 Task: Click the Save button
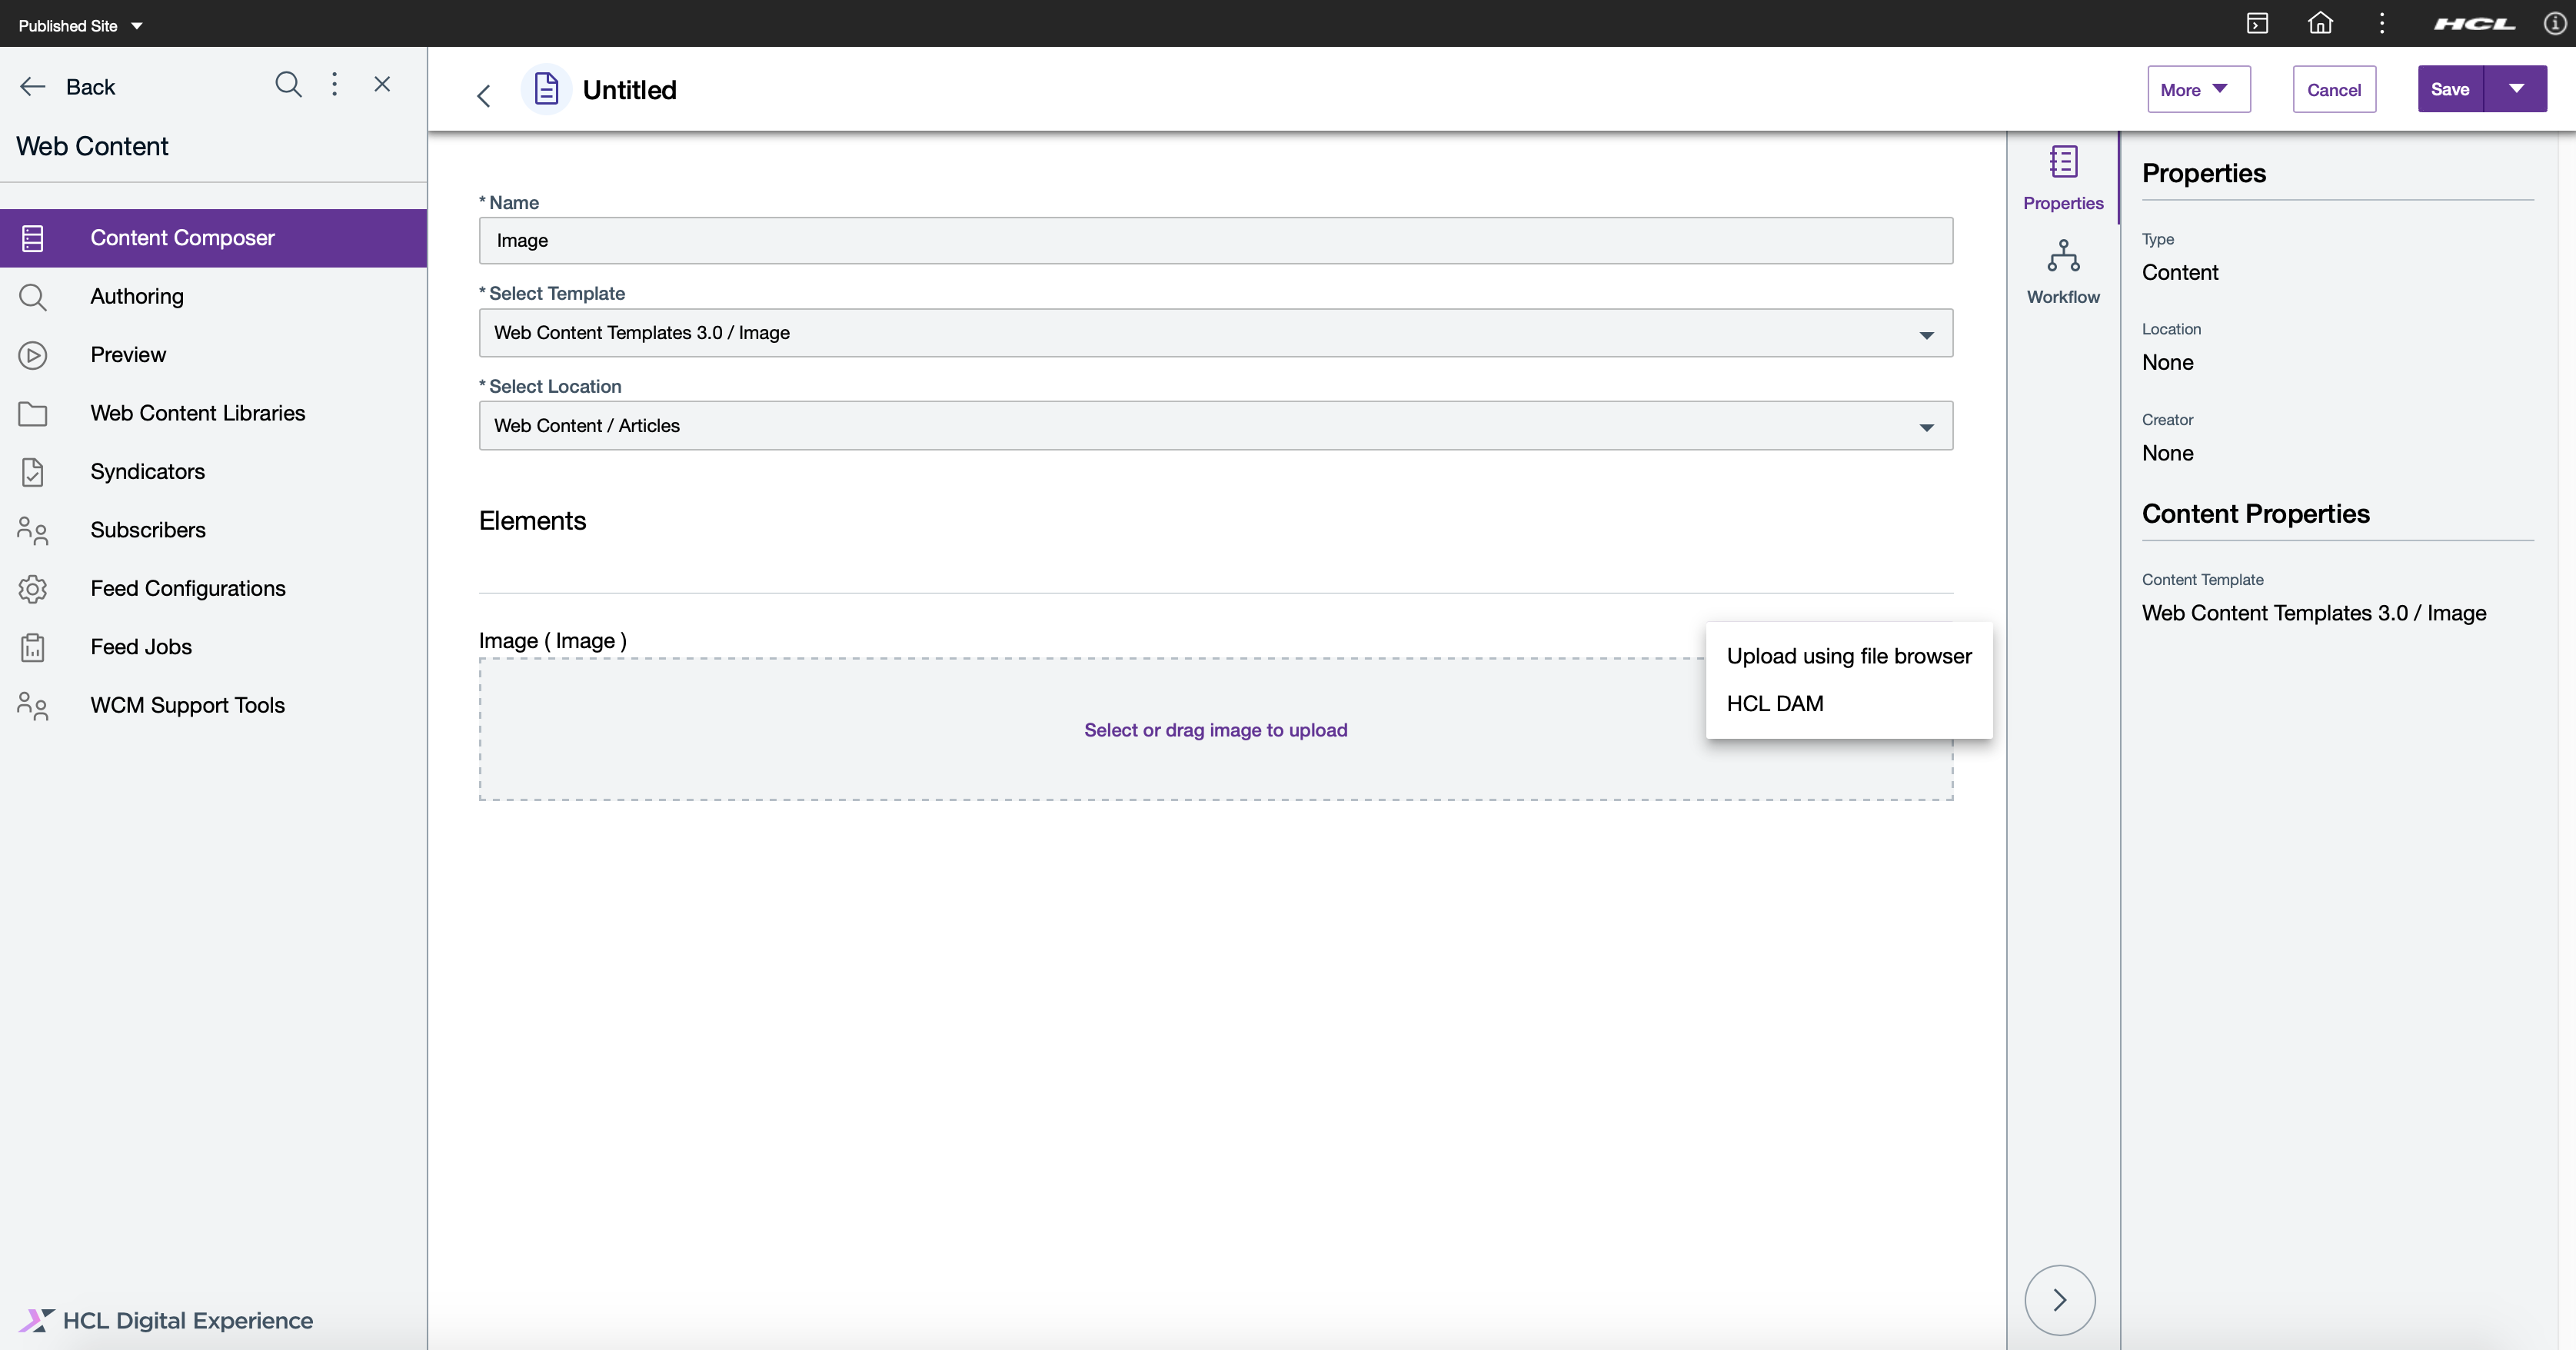click(2450, 88)
